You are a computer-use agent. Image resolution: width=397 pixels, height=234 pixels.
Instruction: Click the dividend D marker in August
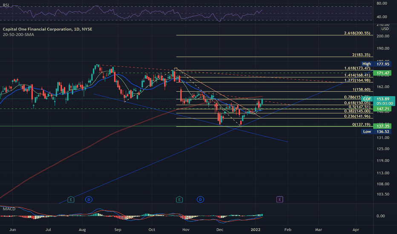(89, 200)
